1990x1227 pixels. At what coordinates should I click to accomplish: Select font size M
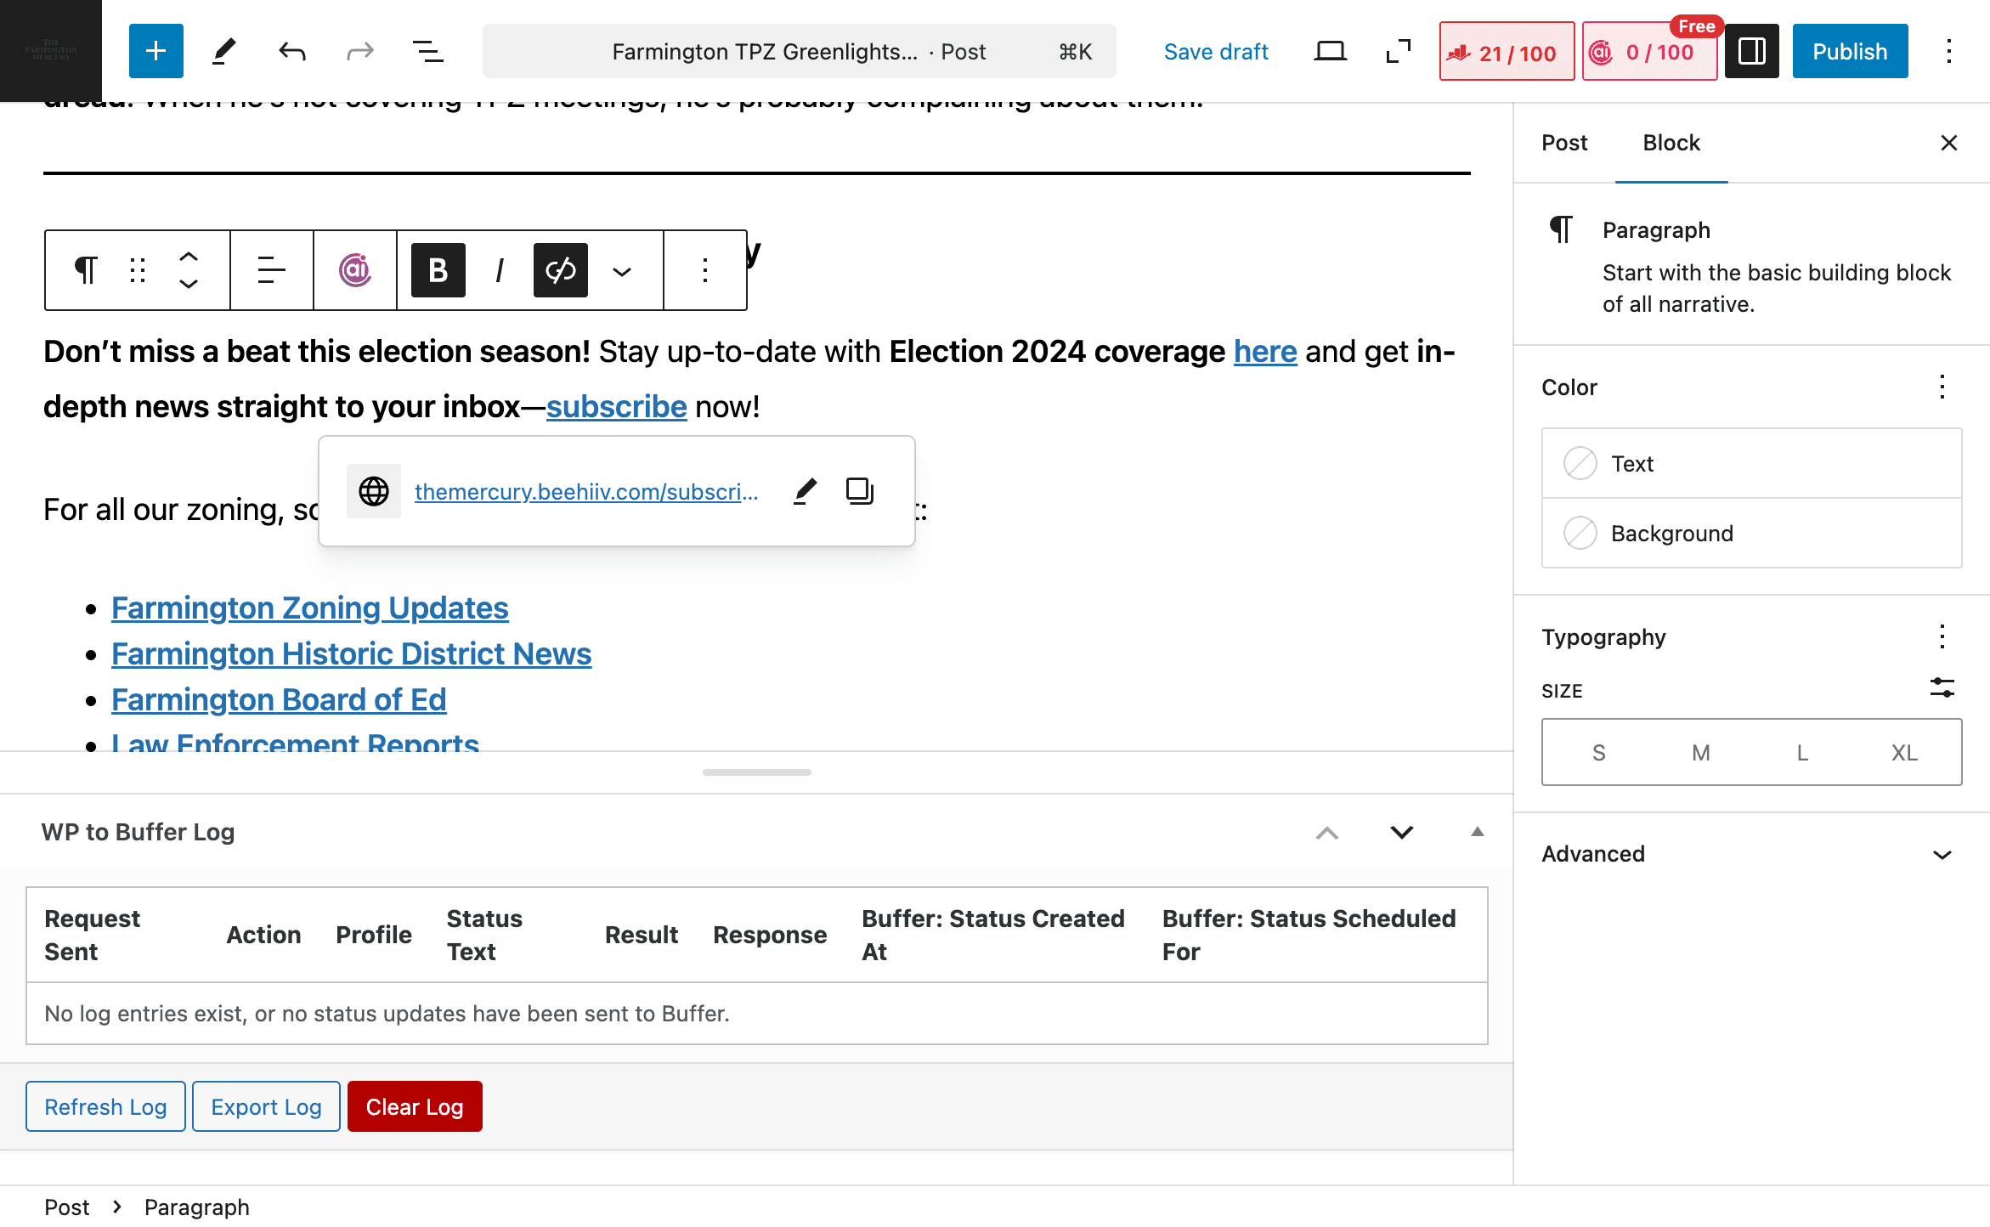pos(1701,752)
